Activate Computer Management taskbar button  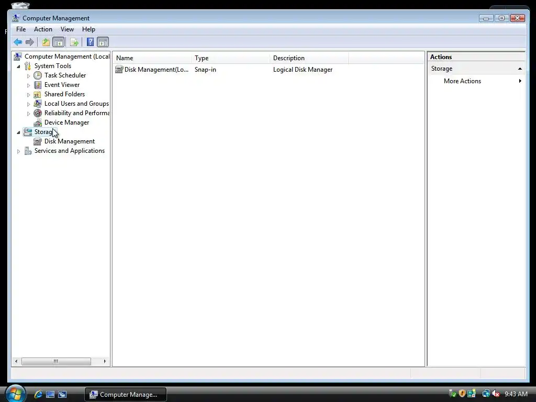(x=126, y=395)
